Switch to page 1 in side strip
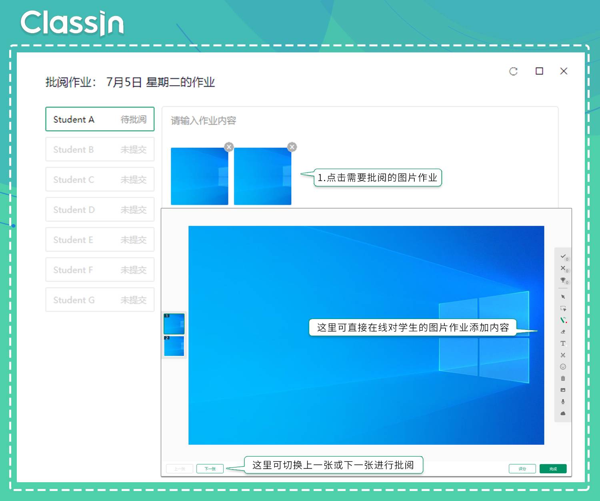Viewport: 600px width, 501px height. point(174,324)
